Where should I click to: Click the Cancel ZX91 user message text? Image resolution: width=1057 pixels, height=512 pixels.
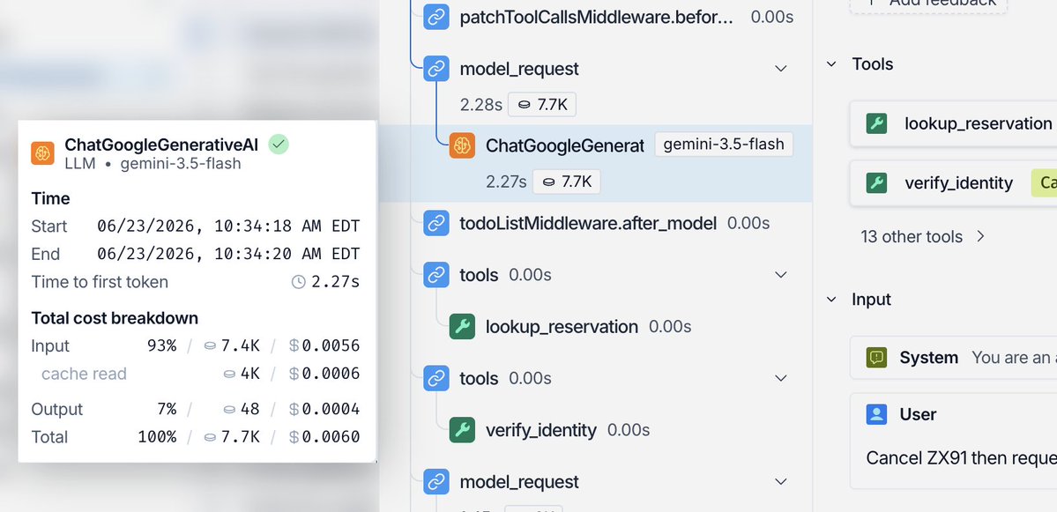(961, 458)
